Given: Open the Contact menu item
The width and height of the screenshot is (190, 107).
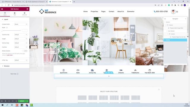Looking at the screenshot, I should [111, 11].
